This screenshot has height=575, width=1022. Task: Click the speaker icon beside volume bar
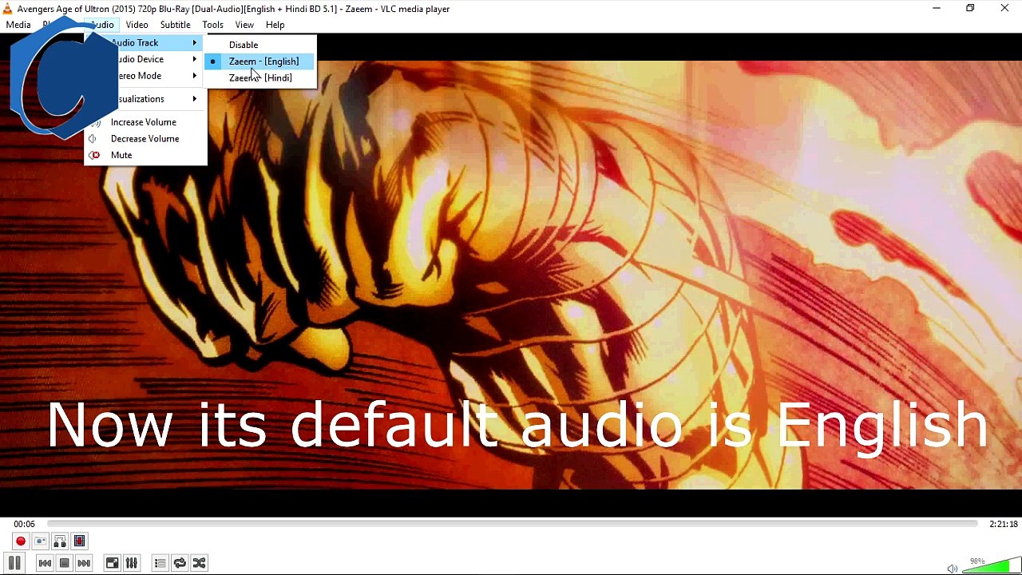click(953, 569)
